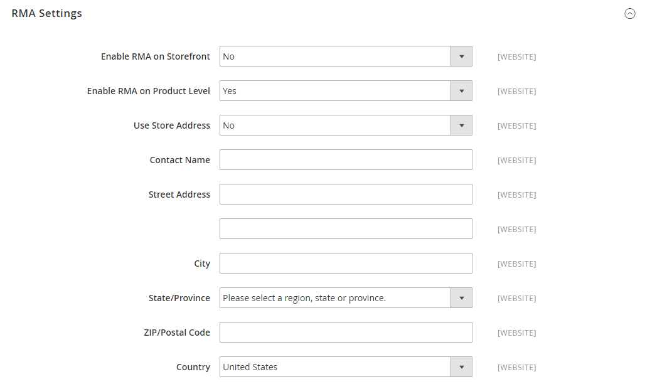Click the RMA Settings heading
This screenshot has width=645, height=389.
point(46,13)
